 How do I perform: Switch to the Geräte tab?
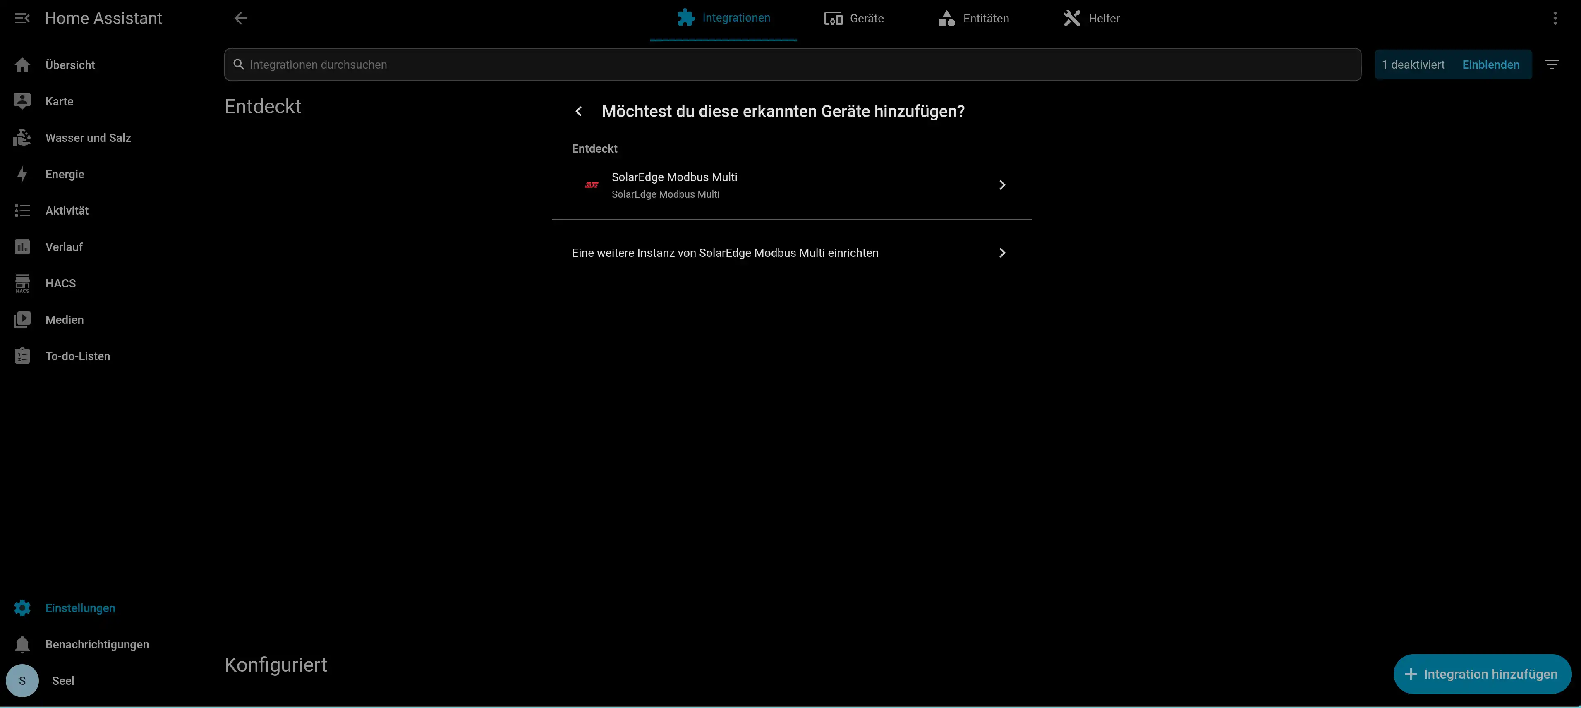pyautogui.click(x=854, y=19)
